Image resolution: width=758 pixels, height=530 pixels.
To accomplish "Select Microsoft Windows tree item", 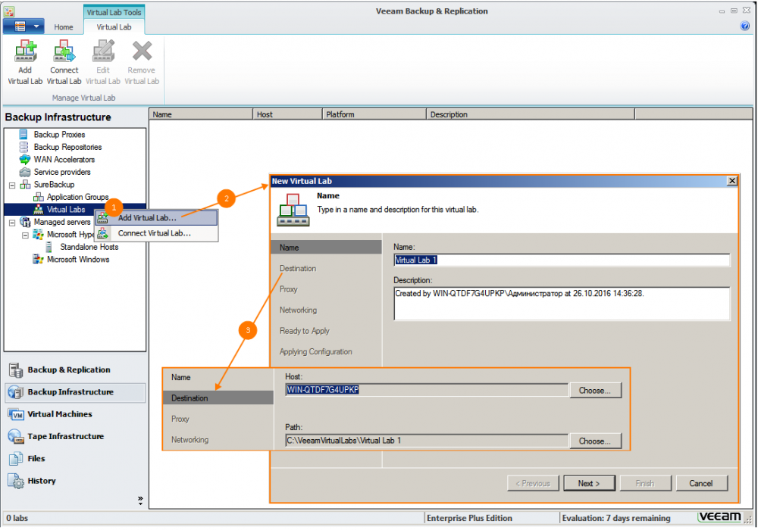I will pos(78,260).
